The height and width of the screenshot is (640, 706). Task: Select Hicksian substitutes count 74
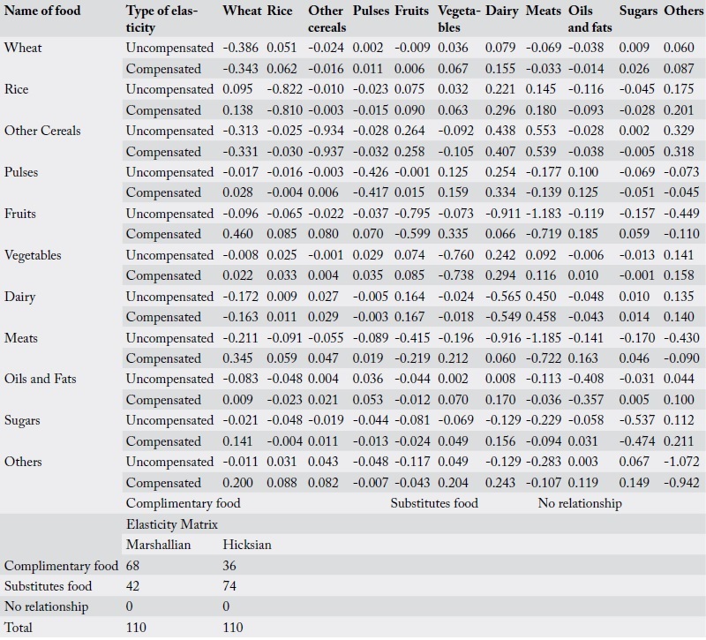(x=229, y=586)
